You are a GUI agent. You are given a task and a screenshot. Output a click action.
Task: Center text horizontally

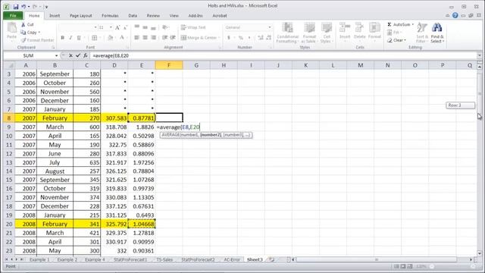tap(145, 38)
